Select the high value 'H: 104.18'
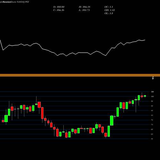This screenshot has width=160, height=160. (84, 7)
